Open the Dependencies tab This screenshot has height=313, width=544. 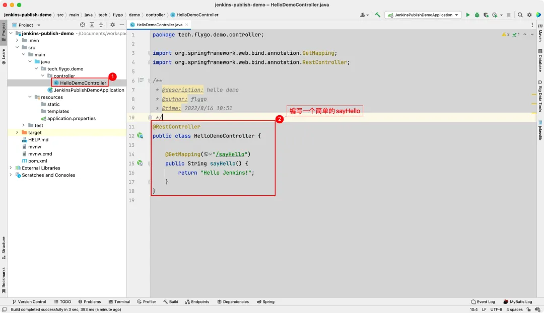click(x=233, y=302)
